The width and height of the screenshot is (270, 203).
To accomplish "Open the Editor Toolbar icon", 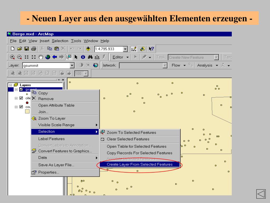I will tap(134, 49).
